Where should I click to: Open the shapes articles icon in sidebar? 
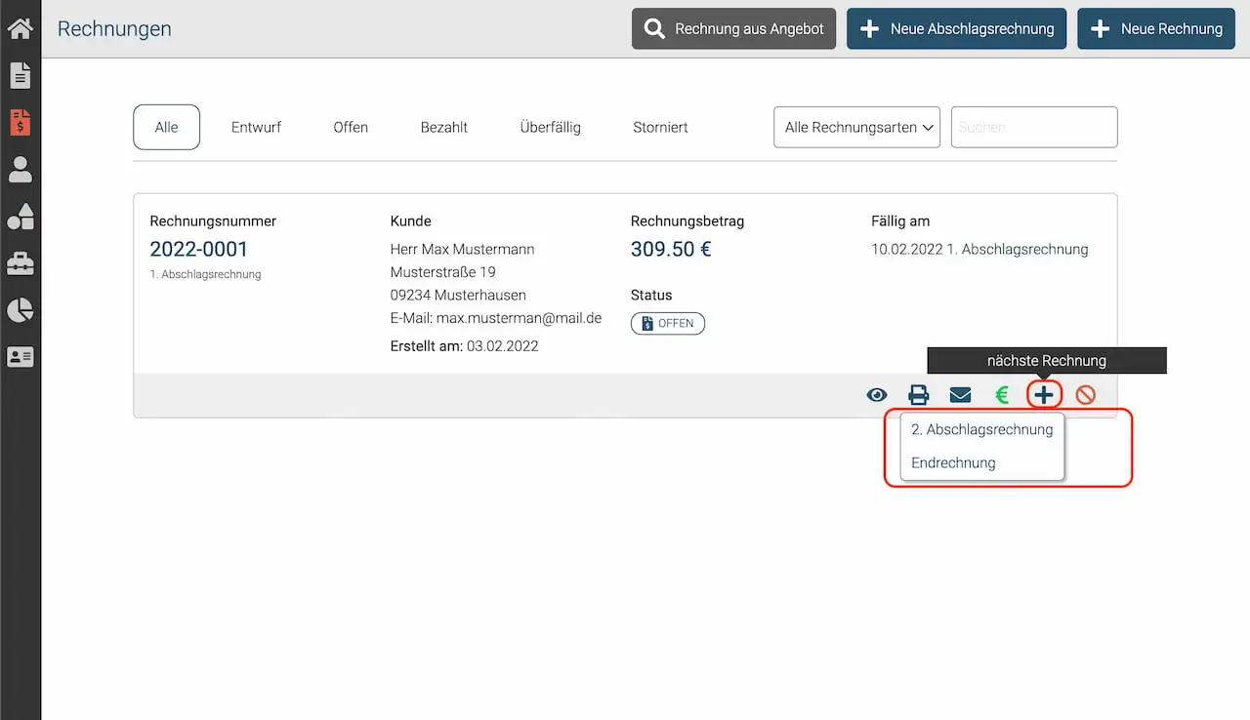click(x=20, y=217)
